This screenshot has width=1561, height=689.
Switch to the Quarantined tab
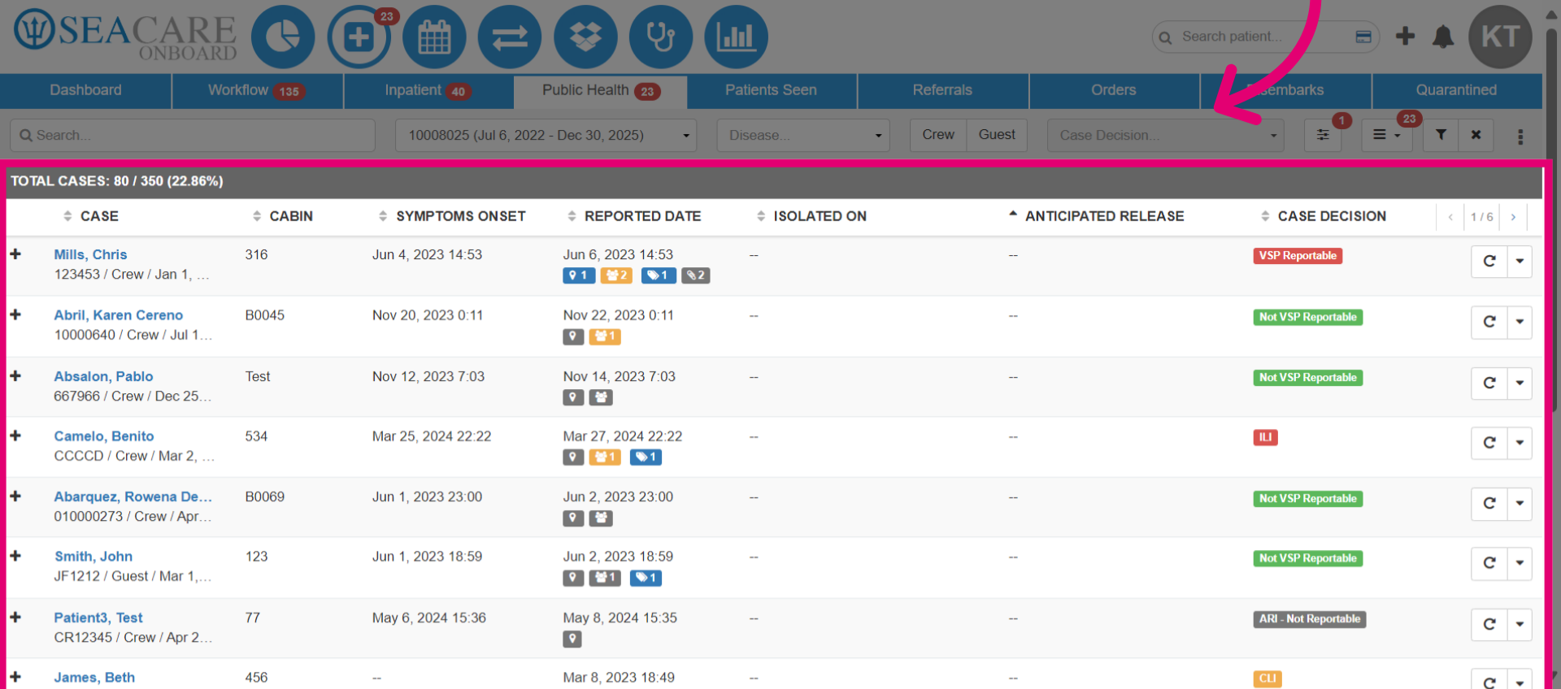1456,90
